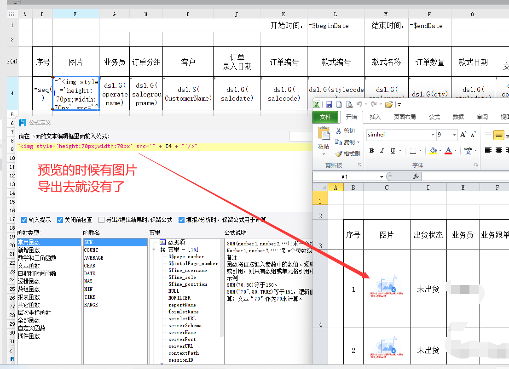
Task: Click the Cut (剪切) scissors icon
Action: click(x=339, y=131)
